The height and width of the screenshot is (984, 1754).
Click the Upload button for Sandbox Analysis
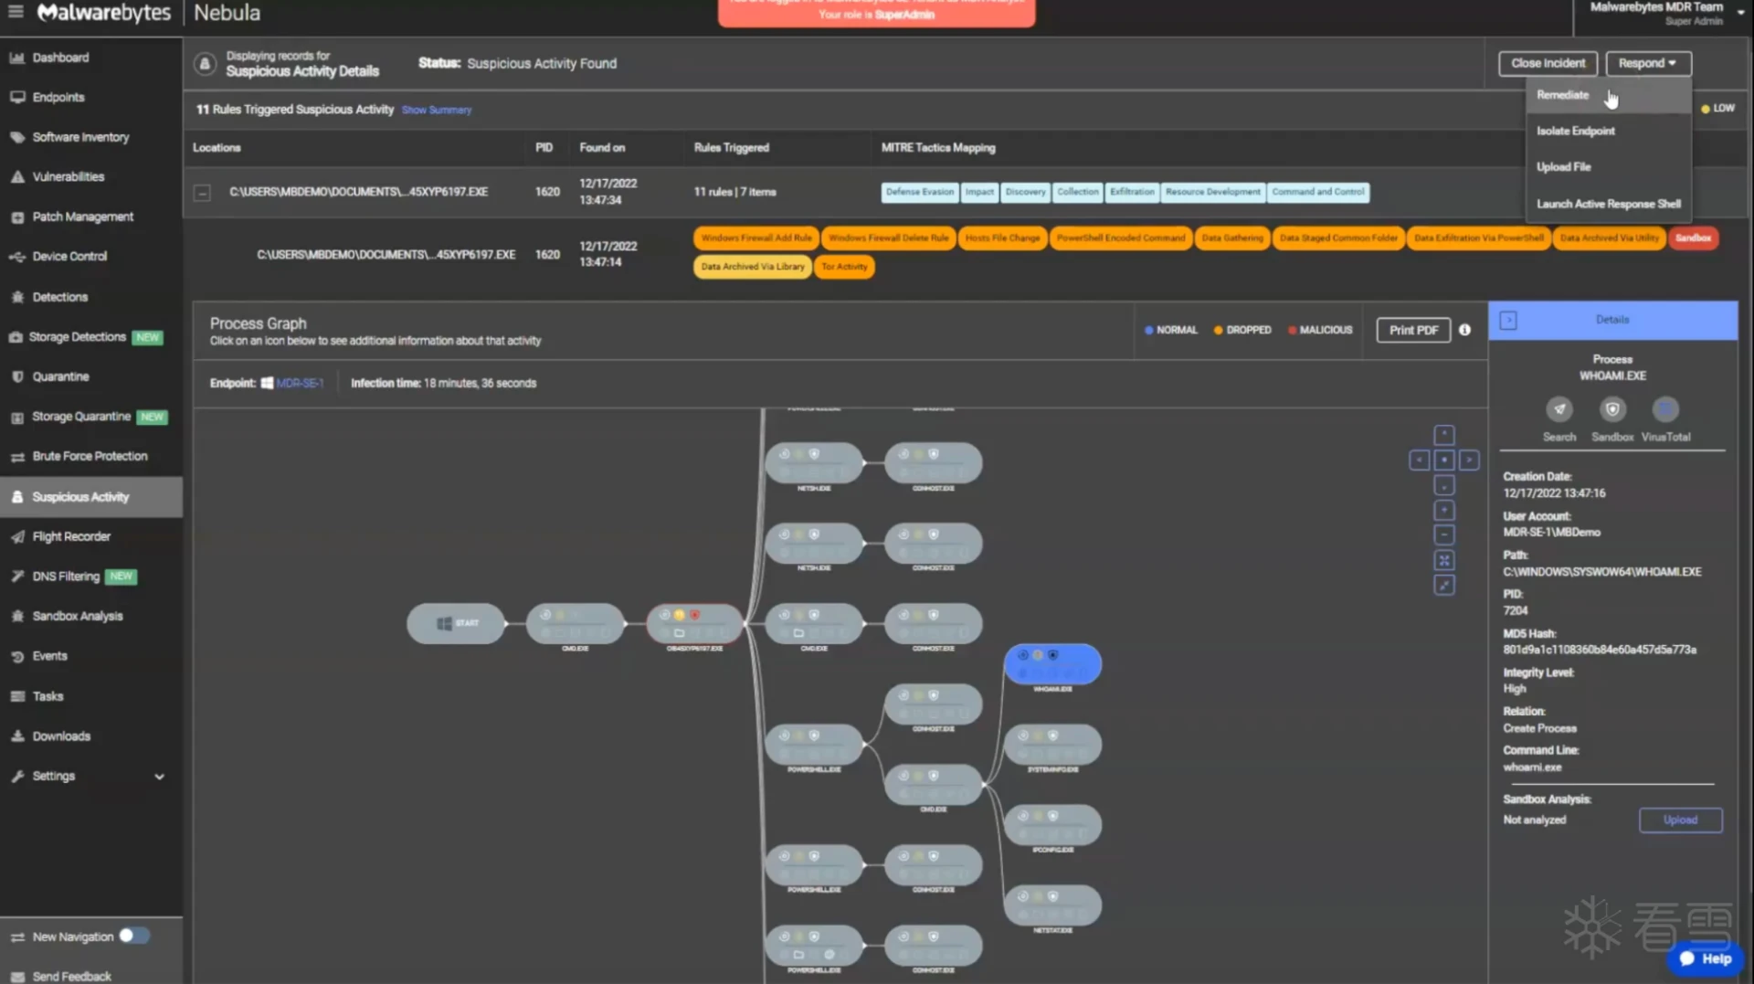pos(1680,820)
